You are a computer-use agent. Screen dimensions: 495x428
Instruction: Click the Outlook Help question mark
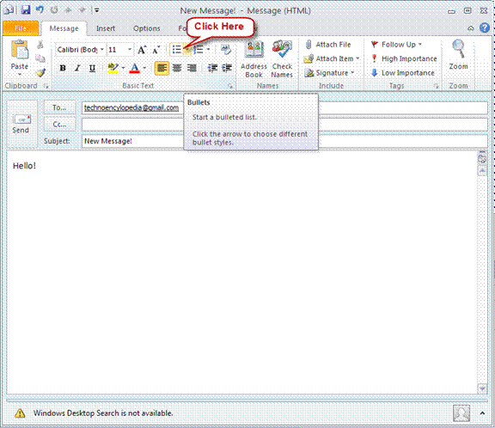coord(485,28)
